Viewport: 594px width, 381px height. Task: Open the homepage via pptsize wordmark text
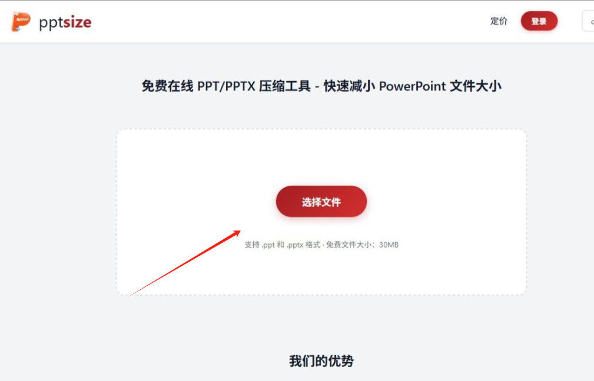65,22
